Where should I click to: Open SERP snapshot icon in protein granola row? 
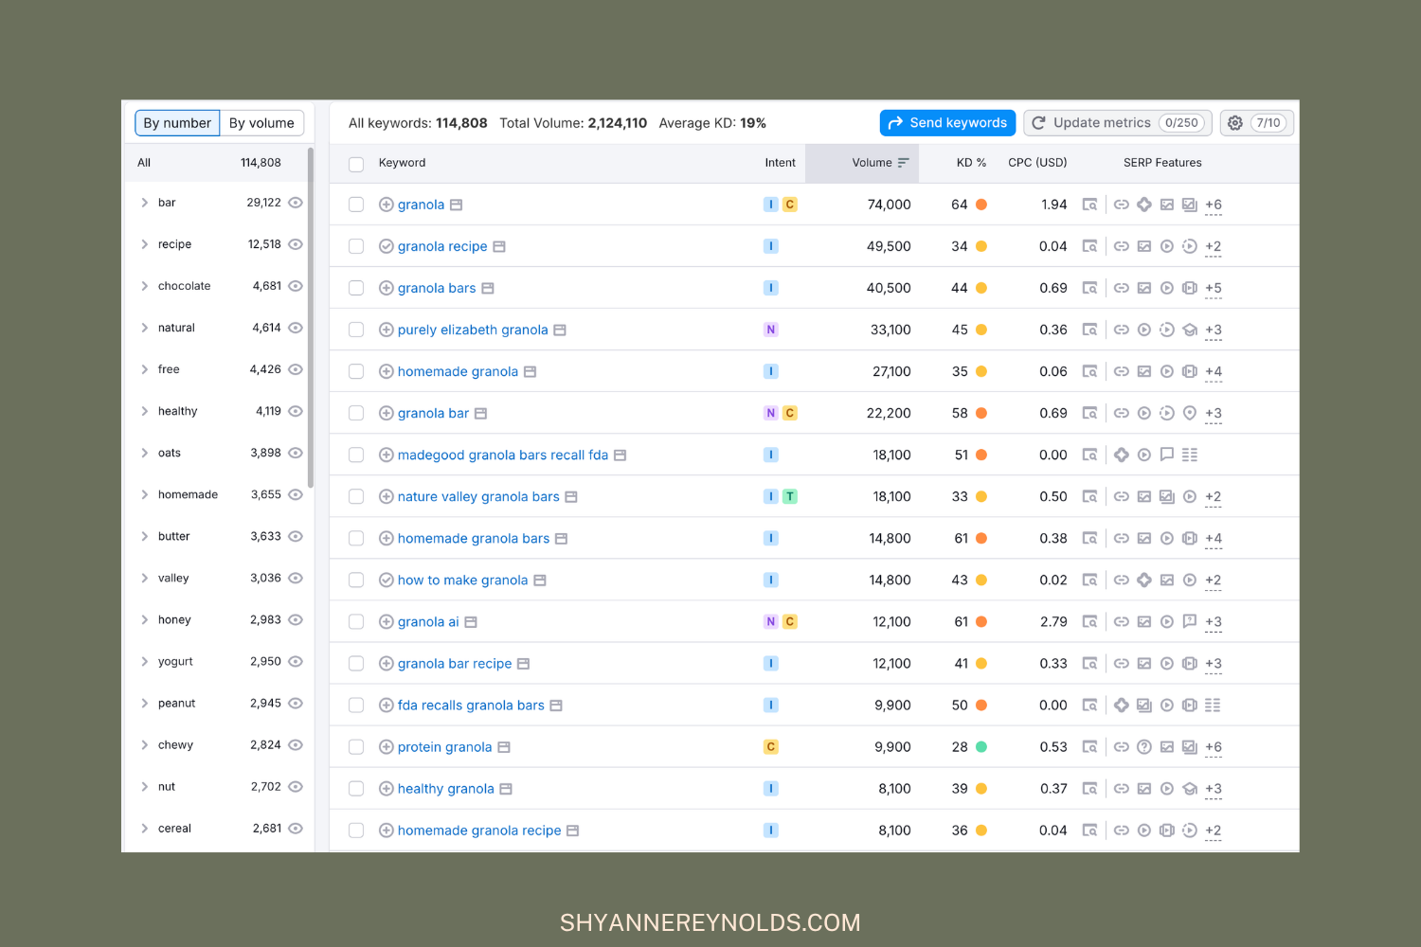click(1090, 747)
